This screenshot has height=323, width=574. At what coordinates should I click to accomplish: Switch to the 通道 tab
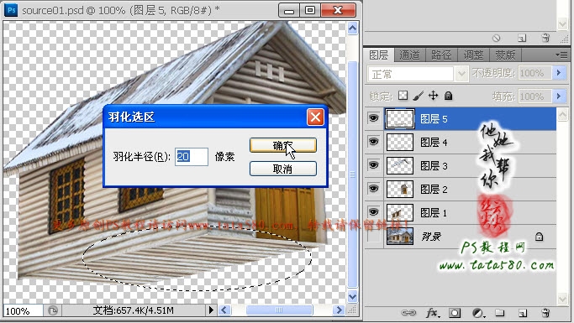coord(409,55)
